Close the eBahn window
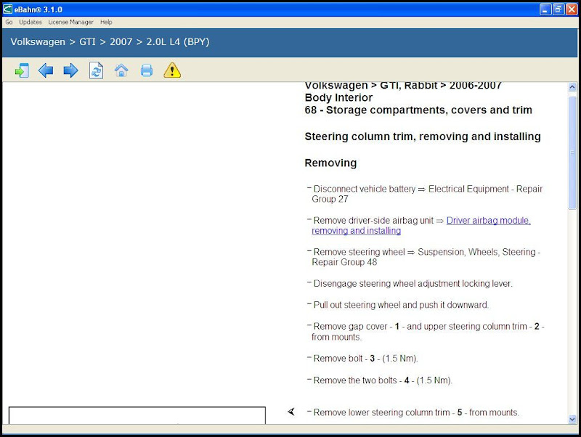 (572, 9)
